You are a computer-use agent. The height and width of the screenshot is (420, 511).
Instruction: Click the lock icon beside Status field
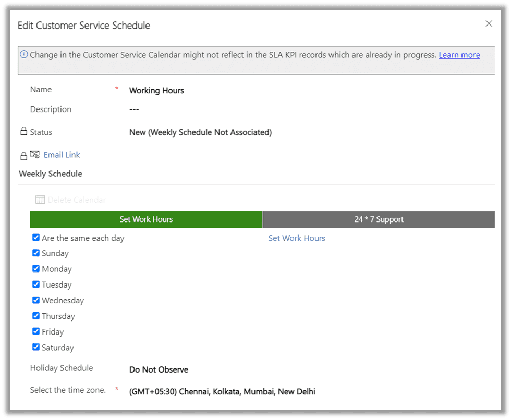[23, 131]
